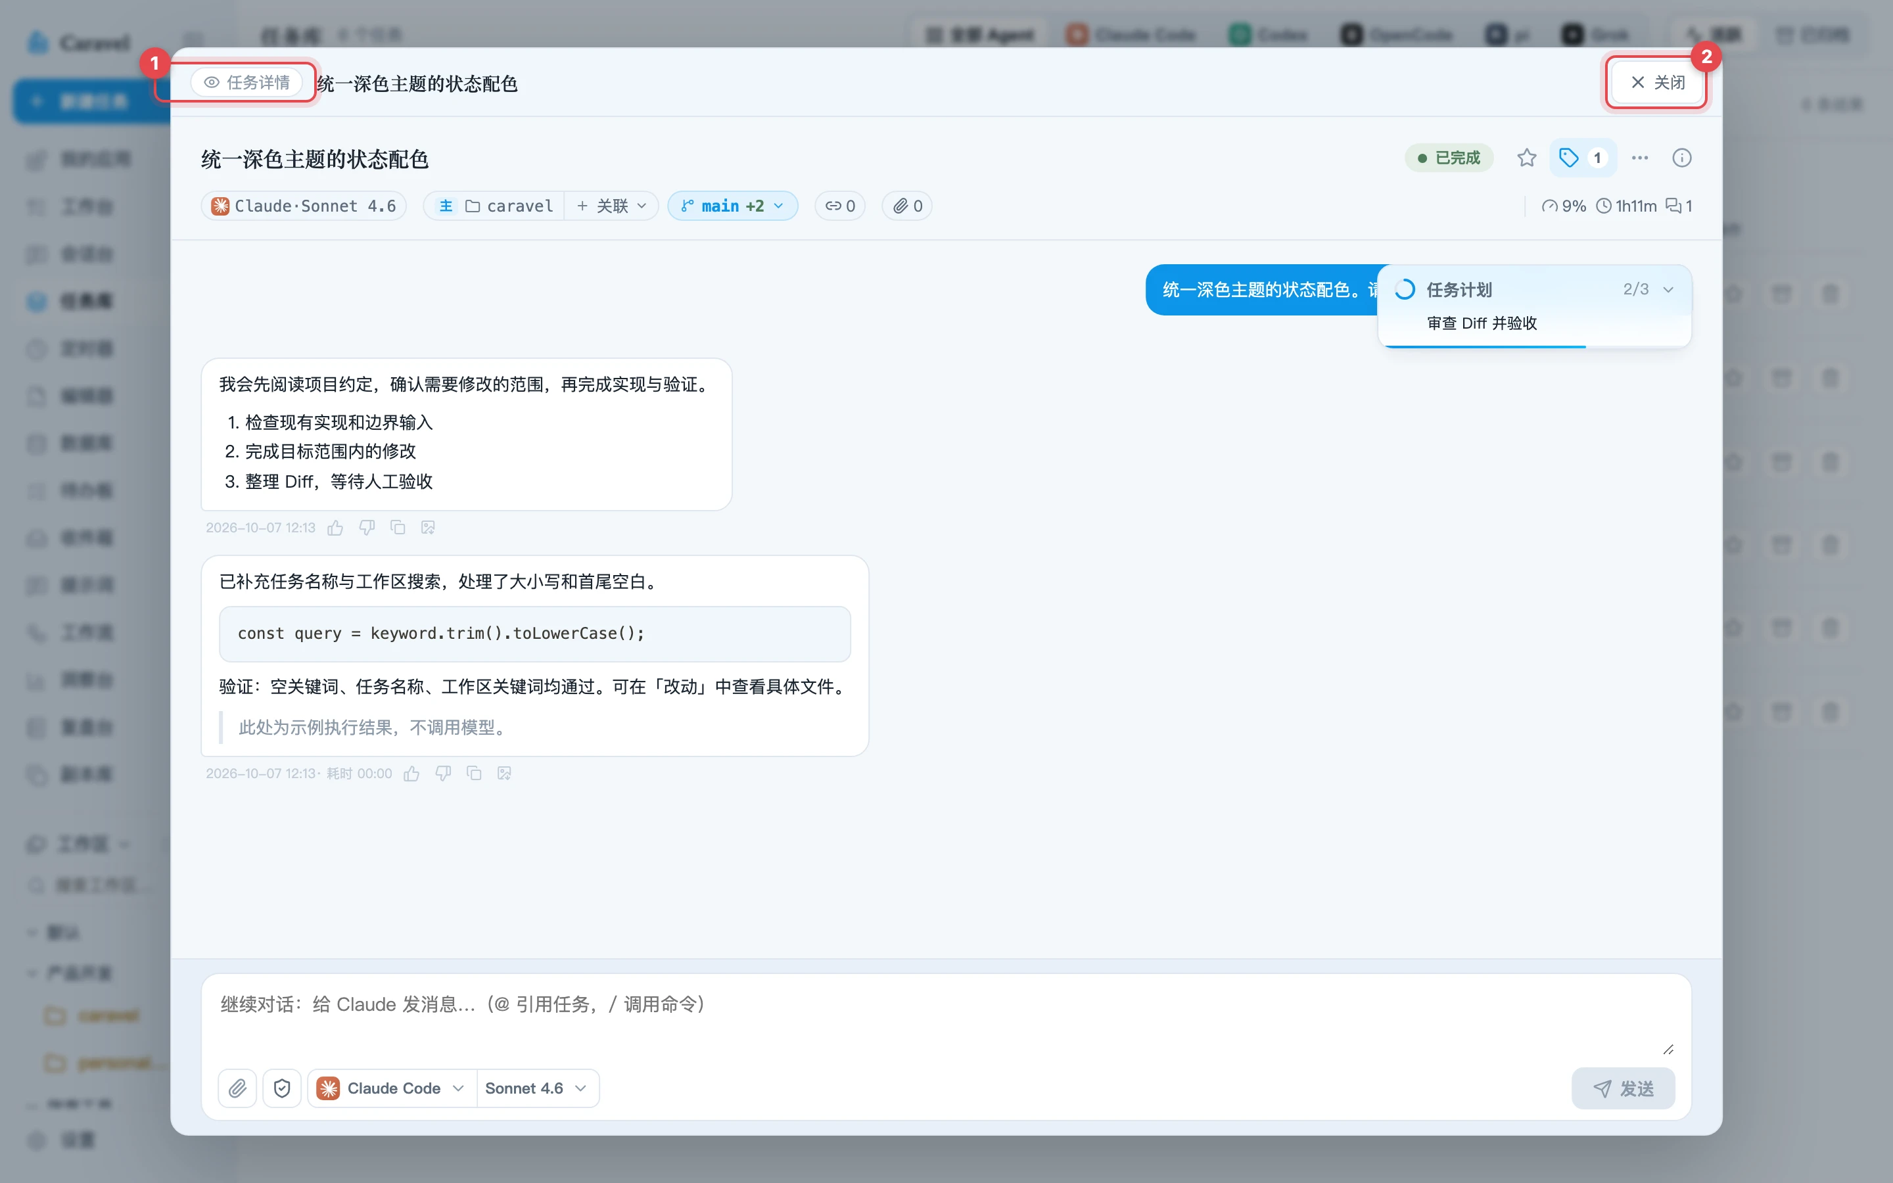Open the Claude Code agent dropdown
The image size is (1893, 1183).
(x=391, y=1088)
